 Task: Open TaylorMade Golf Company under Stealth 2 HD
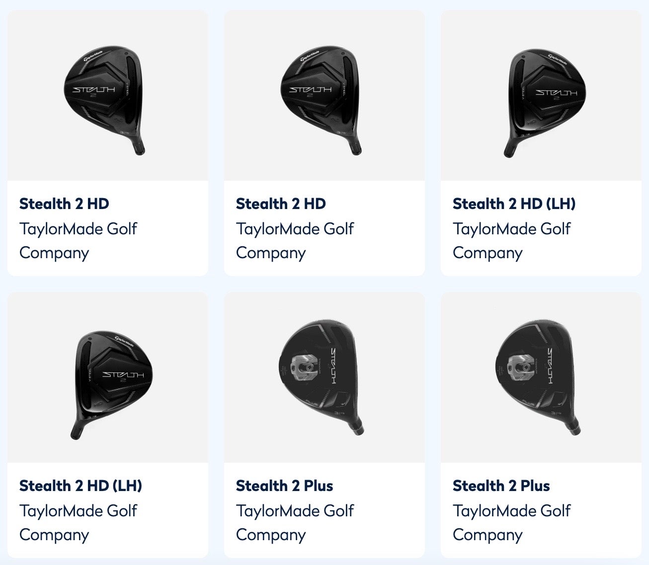pos(78,240)
